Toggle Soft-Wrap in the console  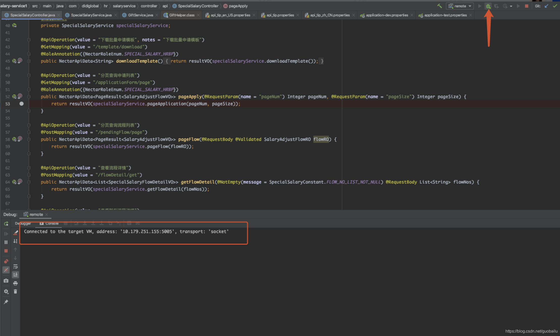(x=15, y=266)
